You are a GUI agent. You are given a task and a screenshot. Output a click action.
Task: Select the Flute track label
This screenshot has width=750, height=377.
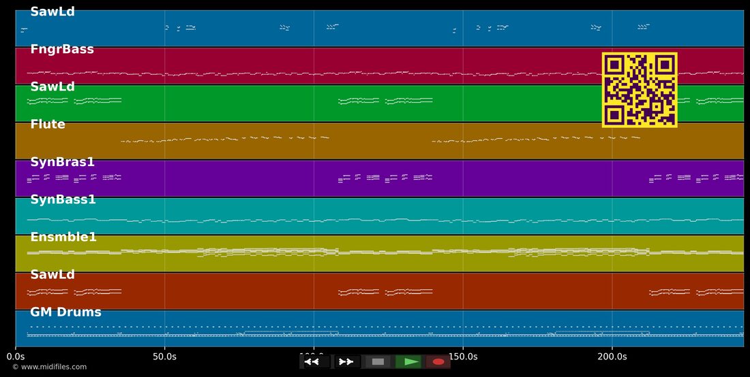[48, 125]
